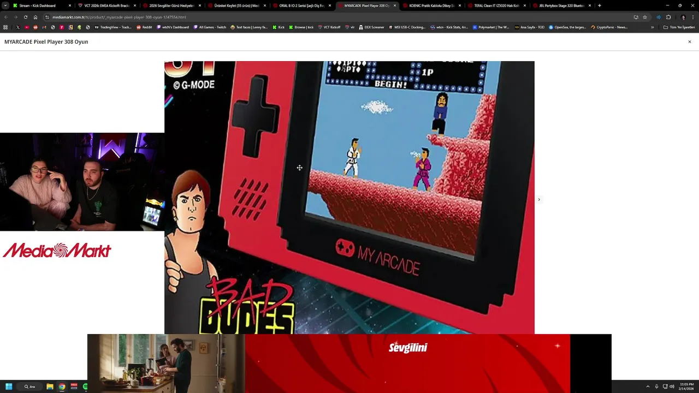Go forward in browser history
The width and height of the screenshot is (699, 393).
[x=15, y=17]
